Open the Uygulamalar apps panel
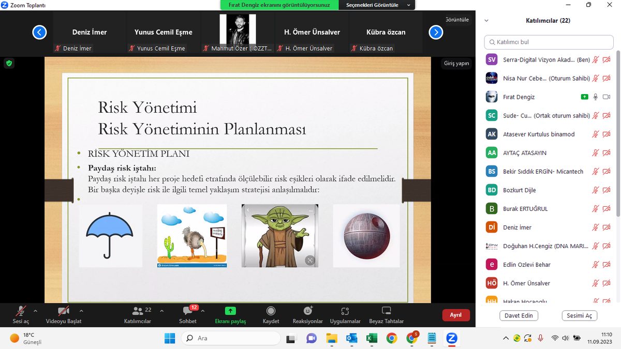This screenshot has width=621, height=349. [345, 314]
